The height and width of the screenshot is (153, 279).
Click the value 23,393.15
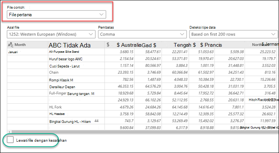pyautogui.click(x=125, y=72)
